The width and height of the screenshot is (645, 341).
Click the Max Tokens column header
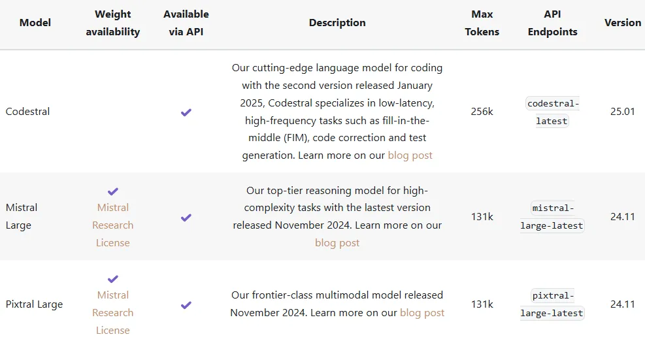(x=482, y=23)
